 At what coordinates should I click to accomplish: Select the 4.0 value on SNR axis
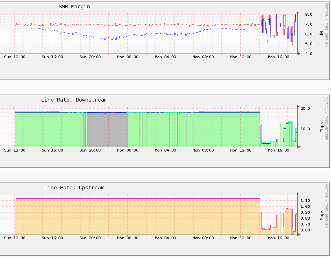coord(309,54)
